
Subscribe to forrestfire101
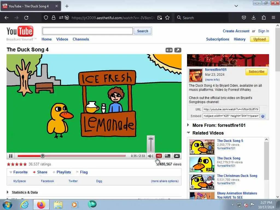[x=256, y=72]
